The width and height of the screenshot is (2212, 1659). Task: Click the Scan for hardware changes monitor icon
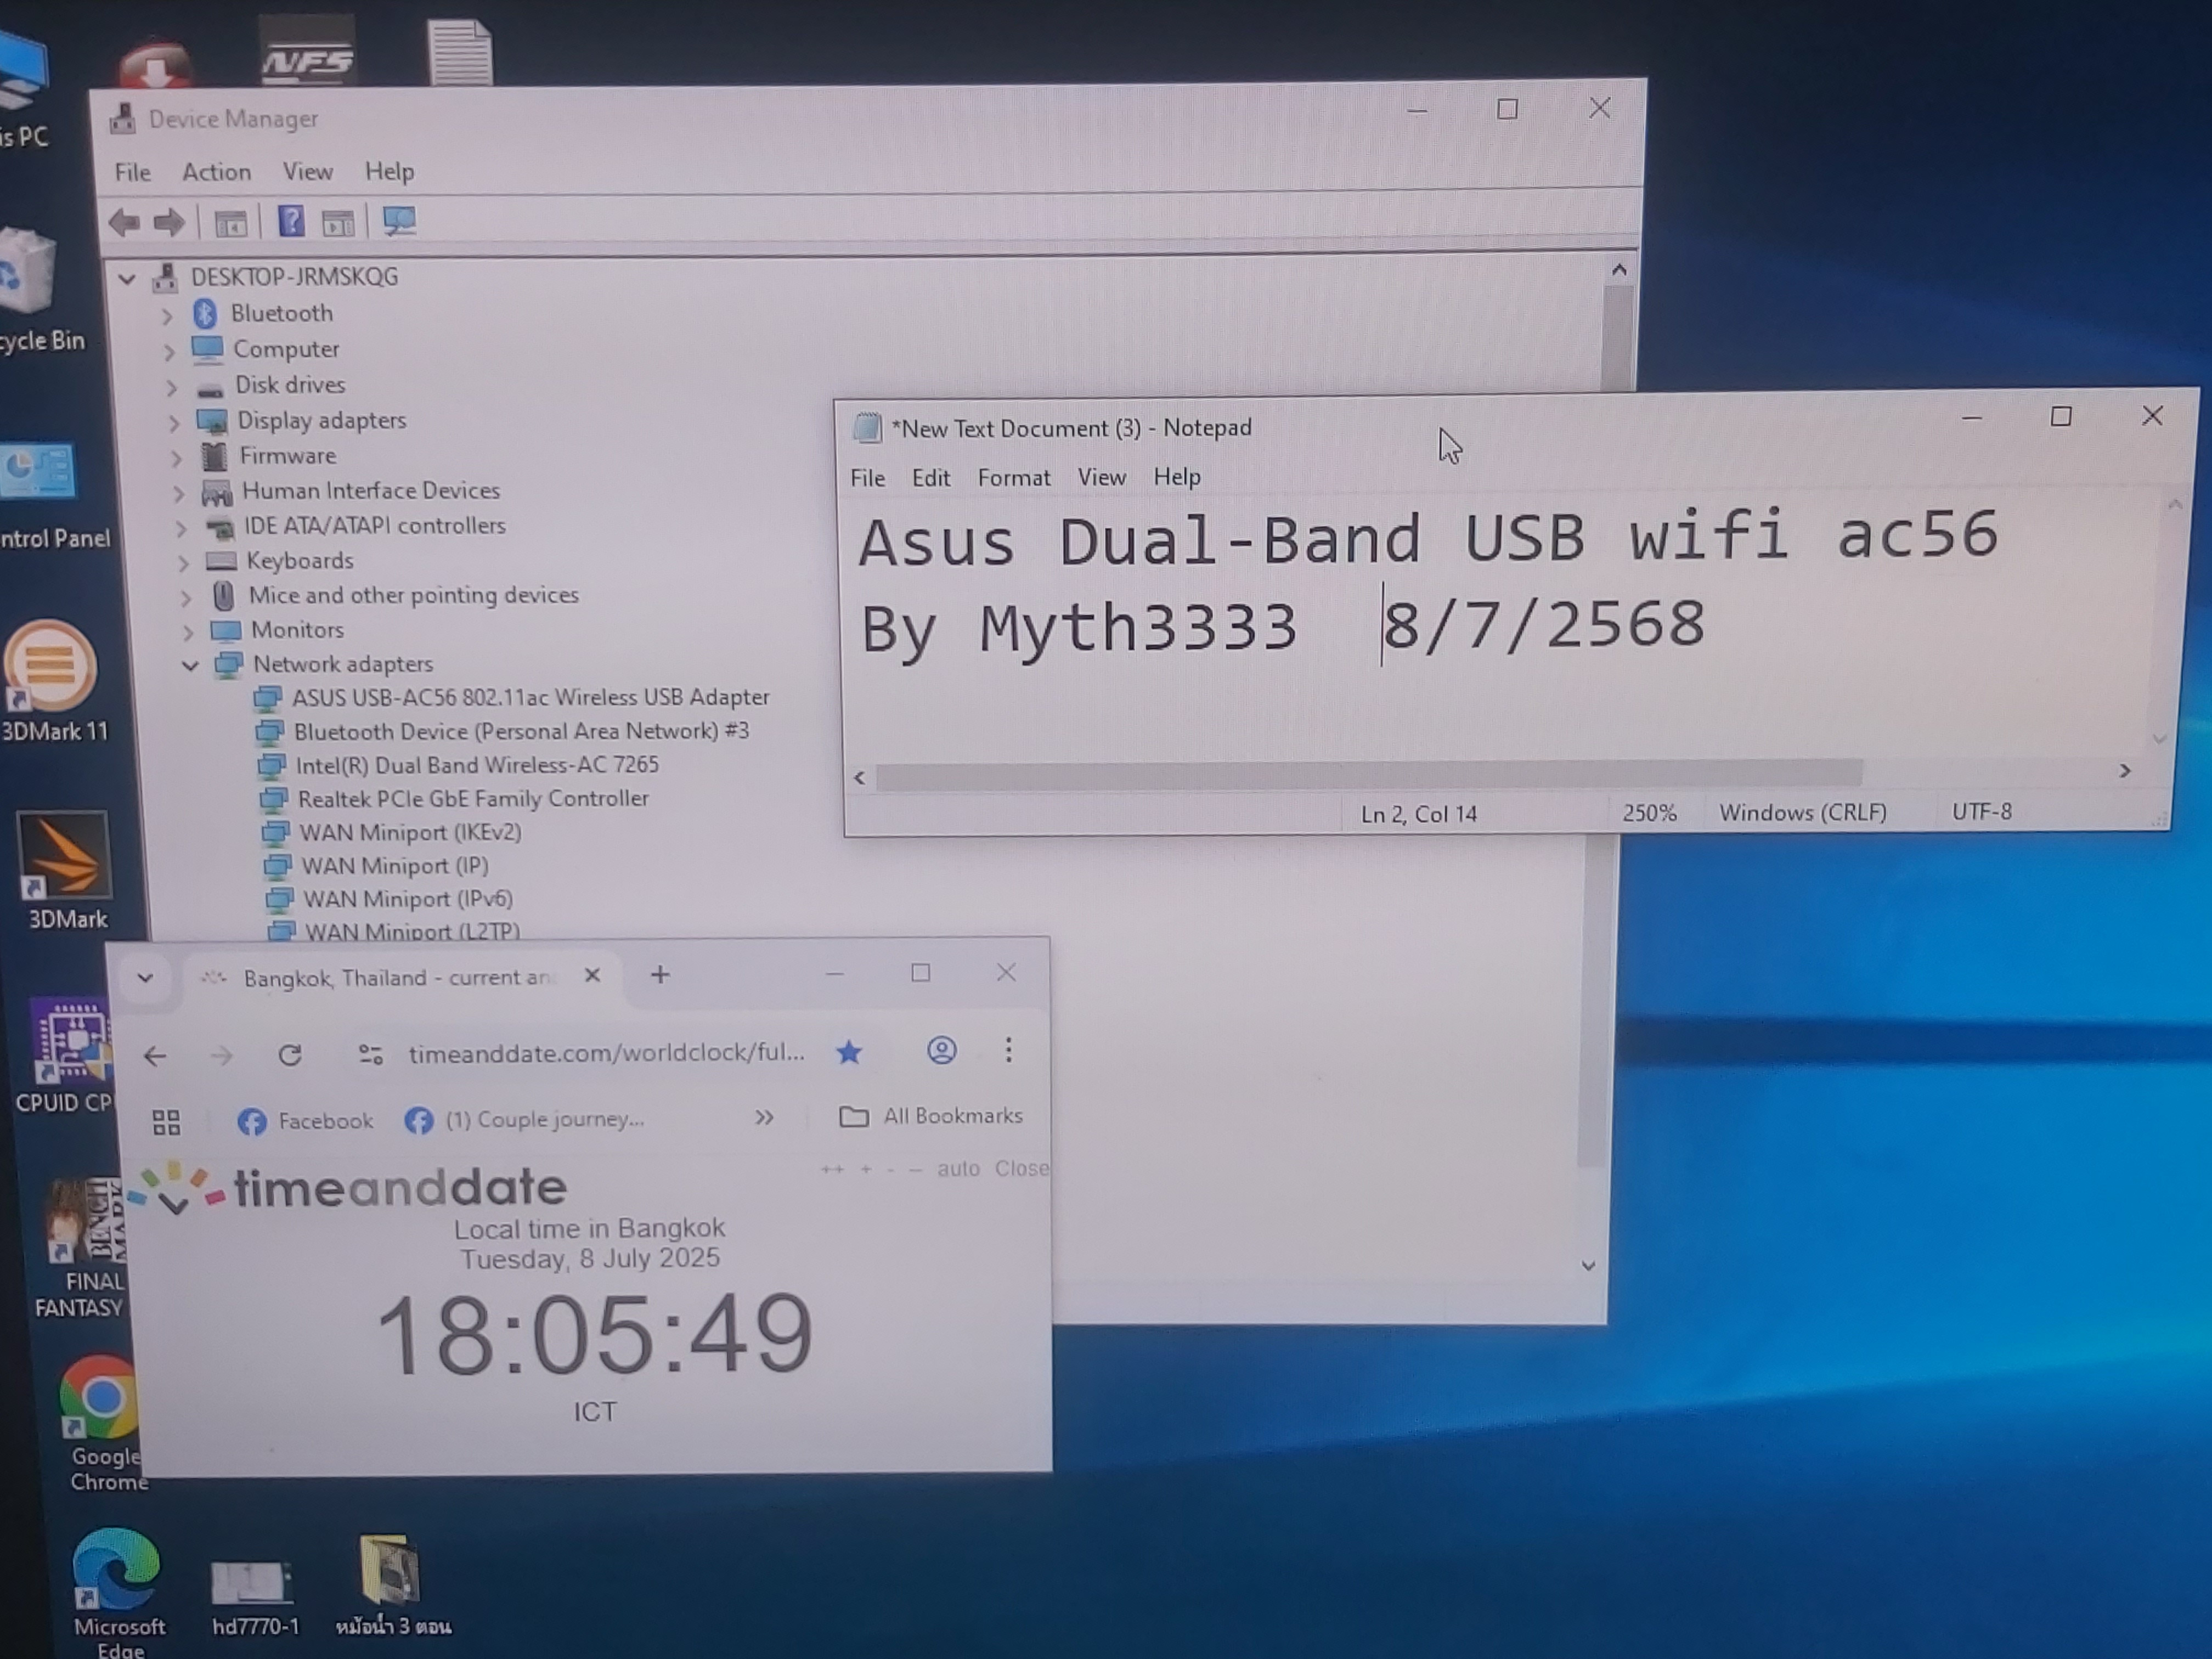pos(399,221)
